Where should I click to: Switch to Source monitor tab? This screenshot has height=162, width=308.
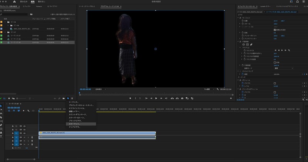point(87,7)
